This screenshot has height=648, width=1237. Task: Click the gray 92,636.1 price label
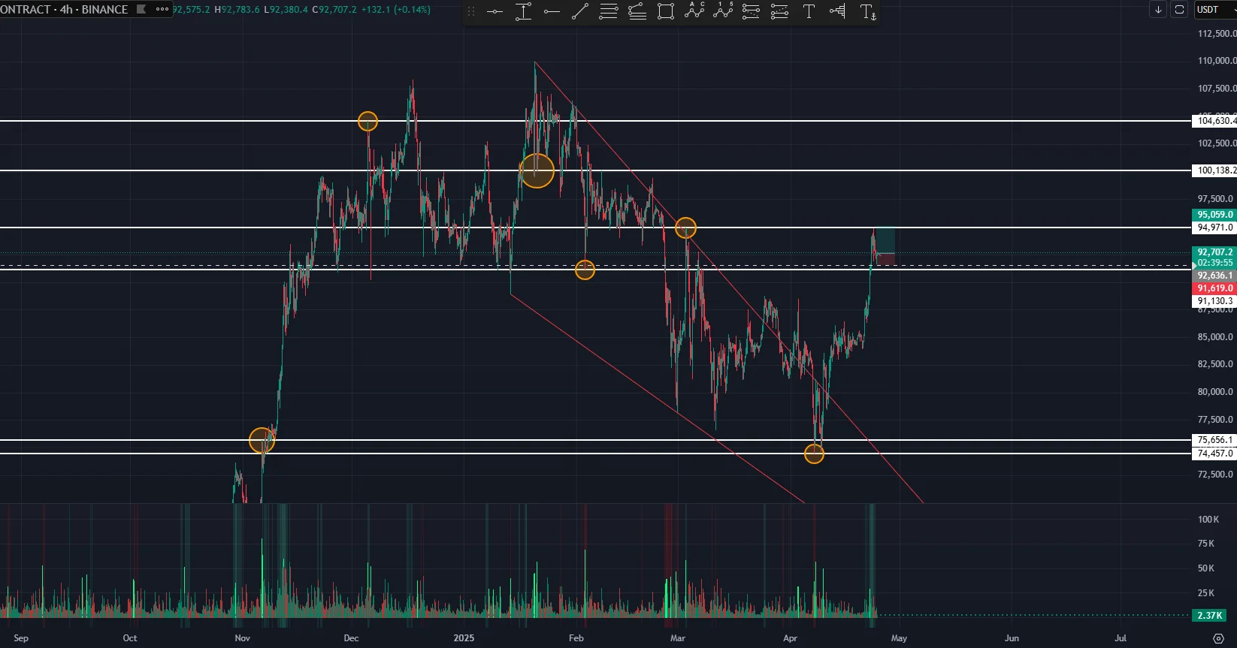click(1214, 276)
